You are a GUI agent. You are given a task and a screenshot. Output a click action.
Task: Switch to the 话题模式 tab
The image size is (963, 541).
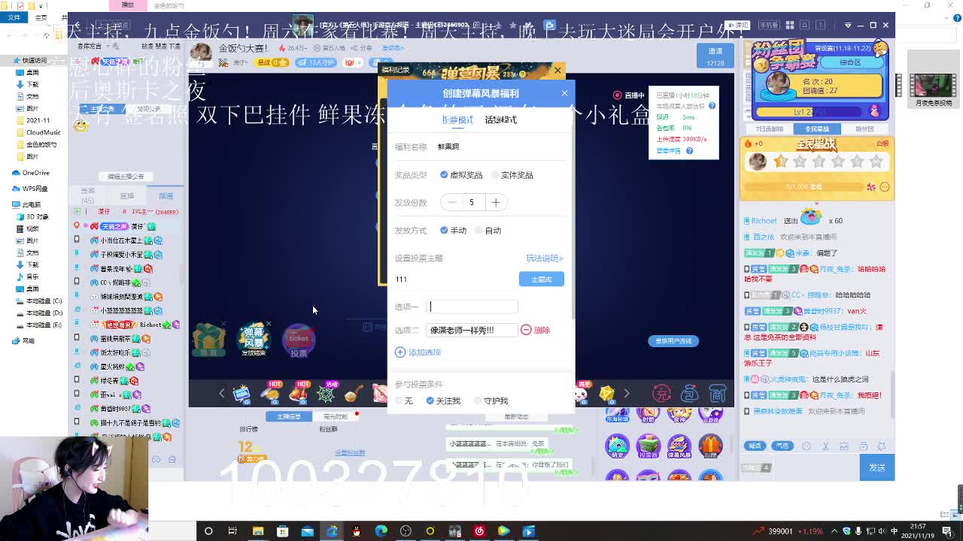coord(501,119)
